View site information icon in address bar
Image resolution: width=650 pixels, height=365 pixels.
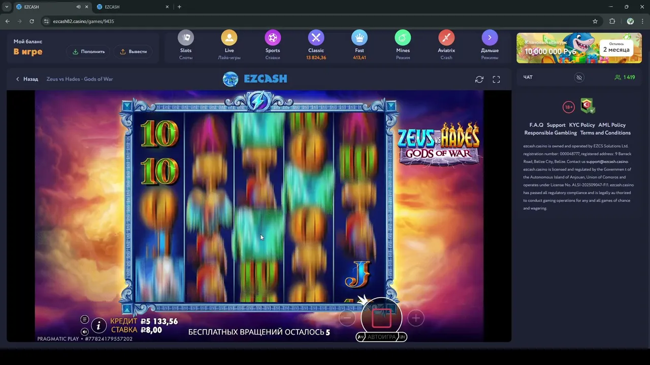coord(46,21)
